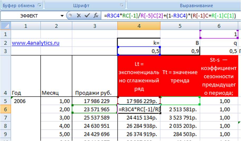Image resolution: width=241 pixels, height=141 pixels.
Task: Expand the Name Box dropdown arrow
Action: coord(62,16)
